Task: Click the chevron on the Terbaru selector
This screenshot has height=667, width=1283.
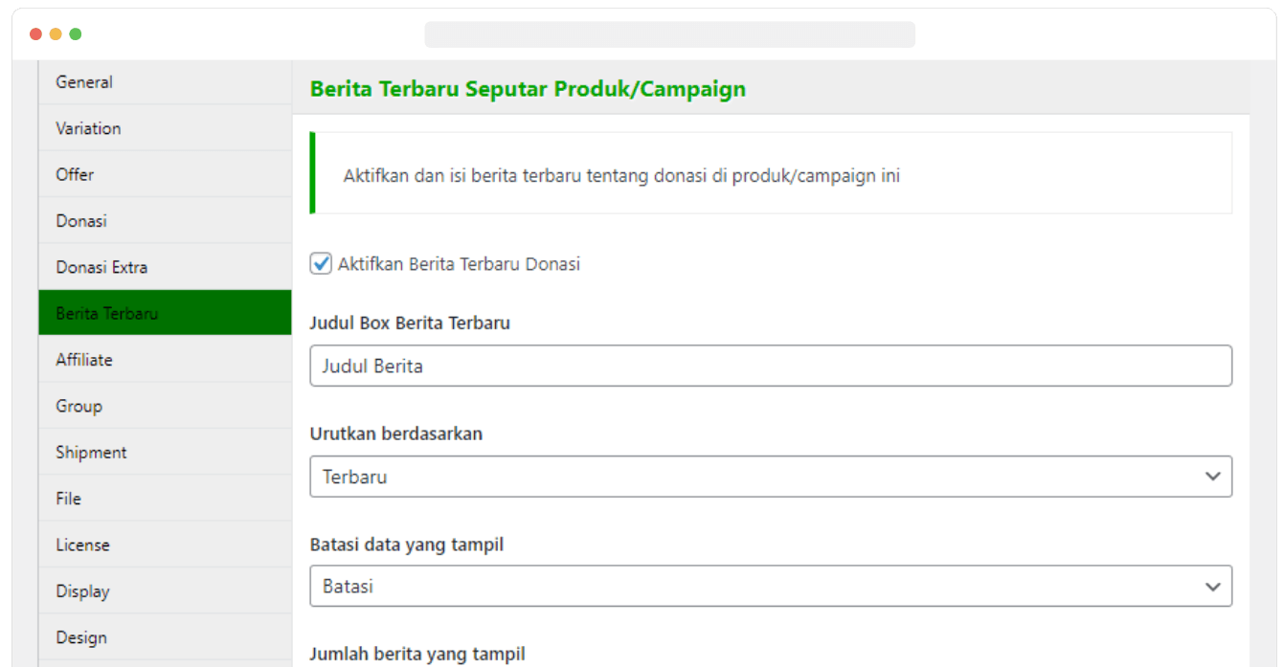Action: point(1213,476)
